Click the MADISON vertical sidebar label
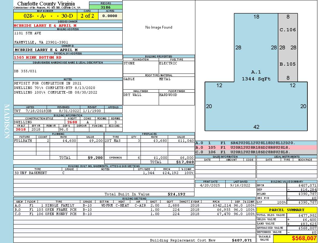Image resolution: width=318 pixels, height=243 pixels. (7, 122)
